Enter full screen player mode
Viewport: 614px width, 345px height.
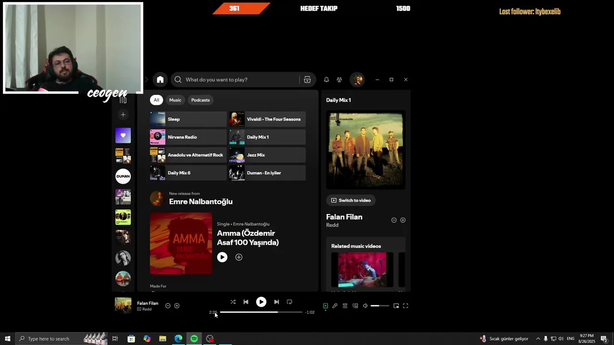405,306
